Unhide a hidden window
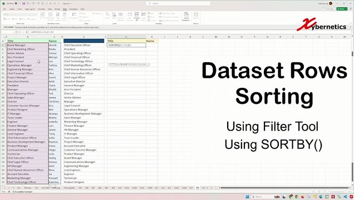The image size is (354, 200). click(152, 21)
